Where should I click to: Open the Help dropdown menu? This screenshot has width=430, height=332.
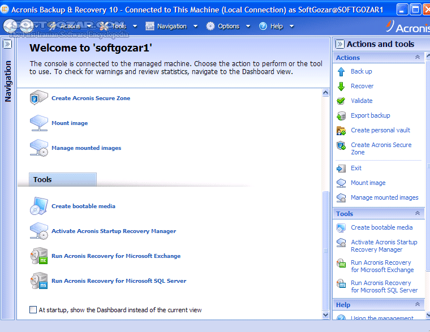276,26
